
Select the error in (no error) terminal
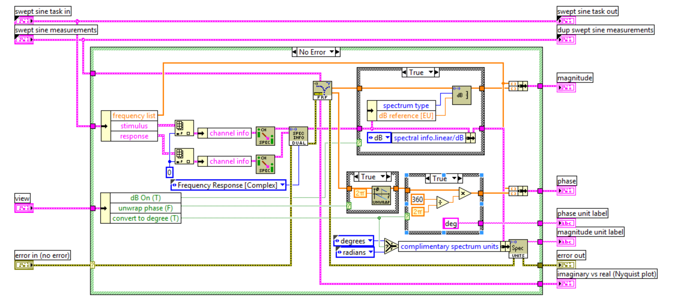pyautogui.click(x=24, y=265)
